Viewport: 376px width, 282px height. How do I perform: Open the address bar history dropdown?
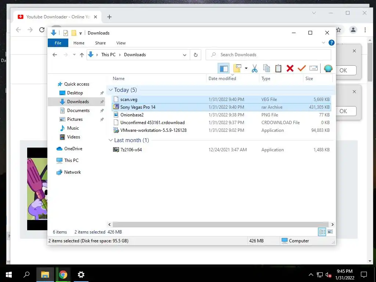click(x=185, y=55)
